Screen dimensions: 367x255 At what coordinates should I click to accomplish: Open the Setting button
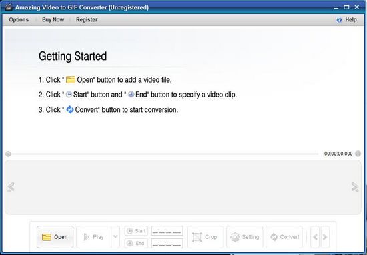coord(245,237)
